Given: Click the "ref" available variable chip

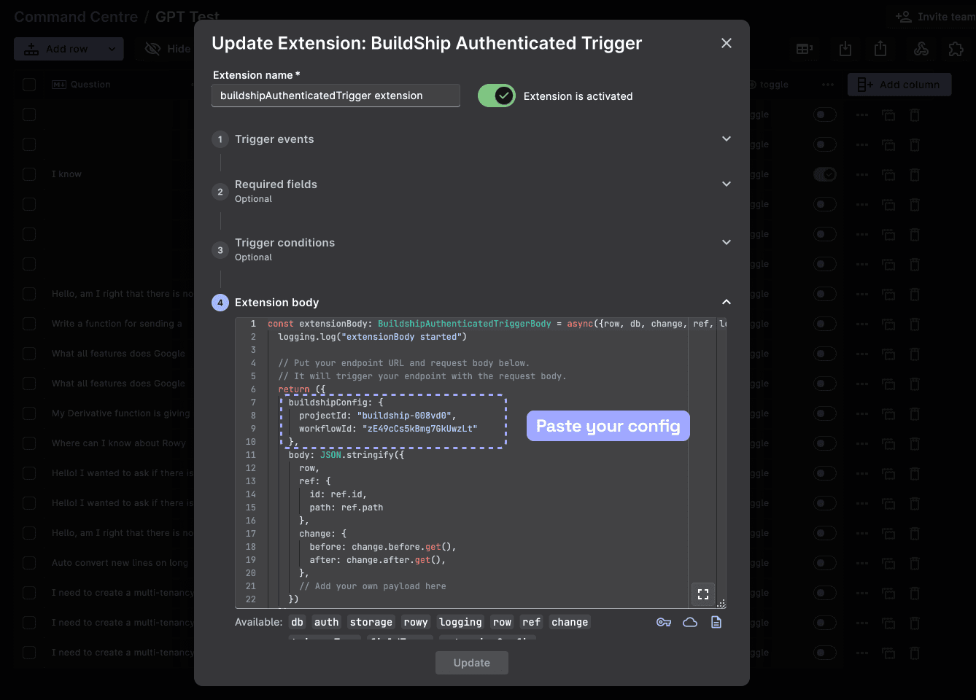Looking at the screenshot, I should [x=532, y=622].
